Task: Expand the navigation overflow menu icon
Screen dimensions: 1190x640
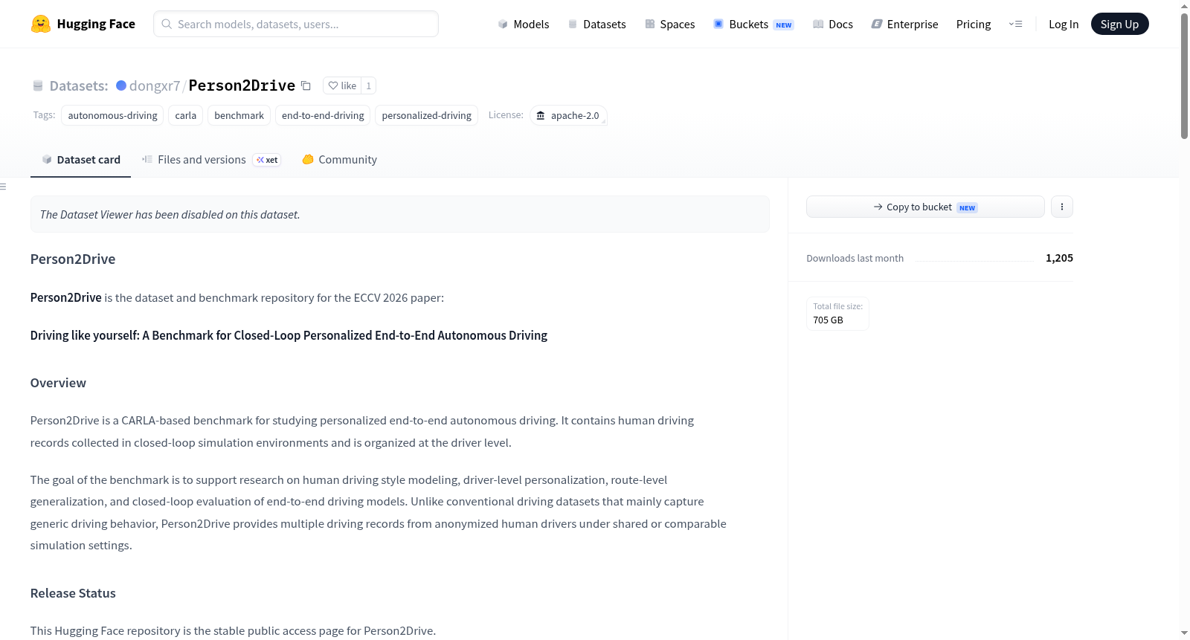Action: coord(1015,24)
